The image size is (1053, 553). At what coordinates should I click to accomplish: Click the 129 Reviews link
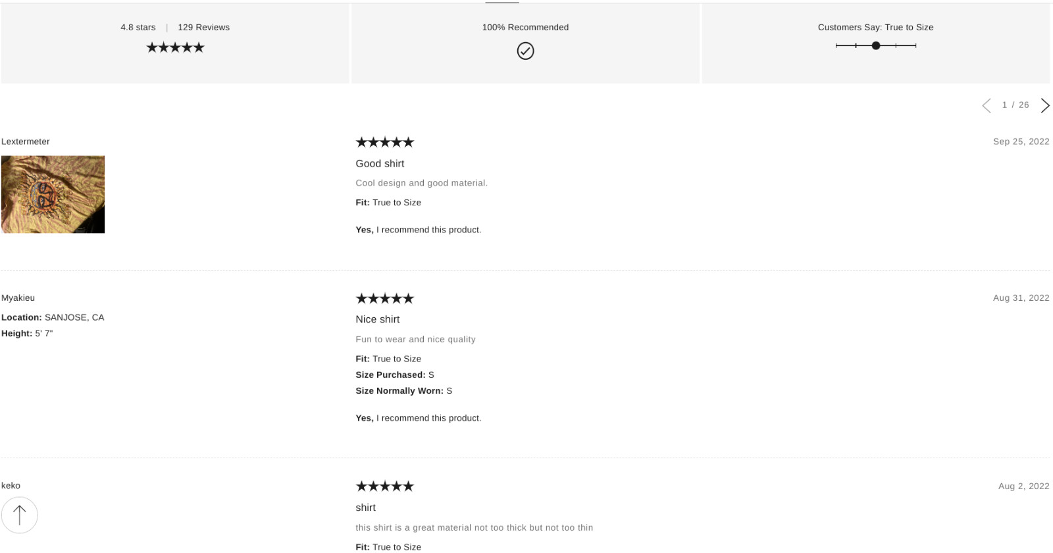point(203,27)
